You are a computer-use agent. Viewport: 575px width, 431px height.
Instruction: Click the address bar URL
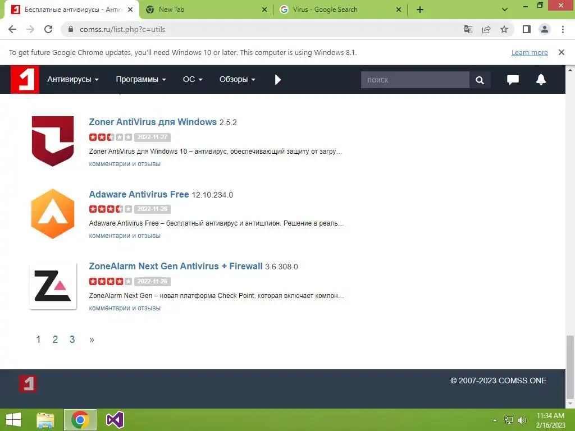122,29
